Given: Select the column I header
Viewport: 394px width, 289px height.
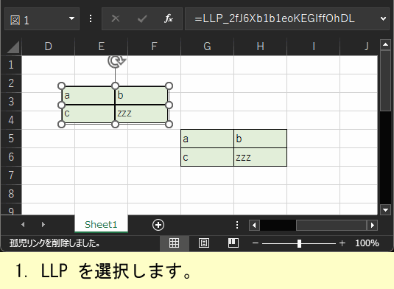Looking at the screenshot, I should 313,46.
